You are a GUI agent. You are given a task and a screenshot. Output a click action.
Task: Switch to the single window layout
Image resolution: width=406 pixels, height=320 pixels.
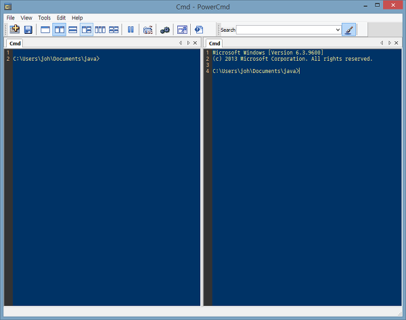[x=45, y=30]
